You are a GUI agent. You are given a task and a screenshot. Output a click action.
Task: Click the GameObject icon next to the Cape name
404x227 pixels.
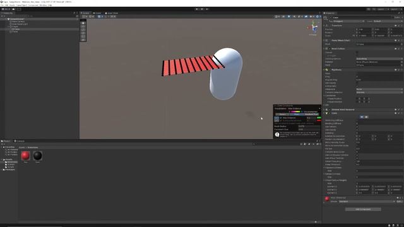tap(326, 18)
